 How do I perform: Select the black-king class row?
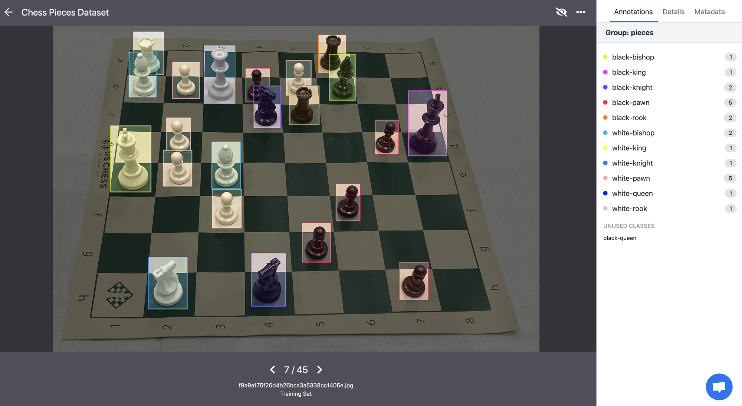629,72
